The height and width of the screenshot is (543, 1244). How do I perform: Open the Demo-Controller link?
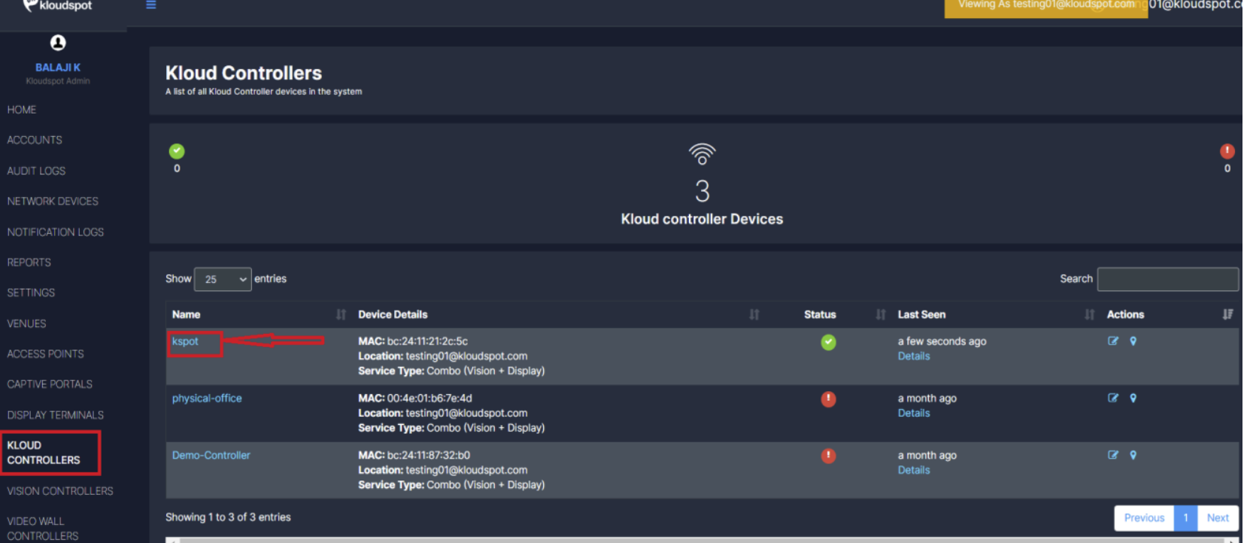tap(211, 456)
